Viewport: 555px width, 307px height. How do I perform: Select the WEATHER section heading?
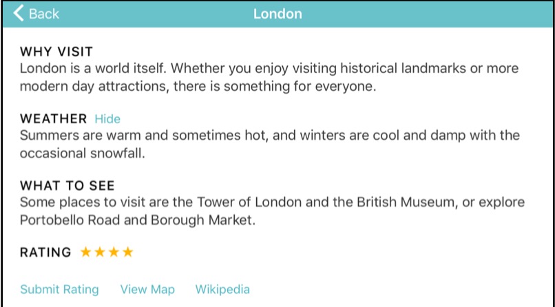click(54, 119)
